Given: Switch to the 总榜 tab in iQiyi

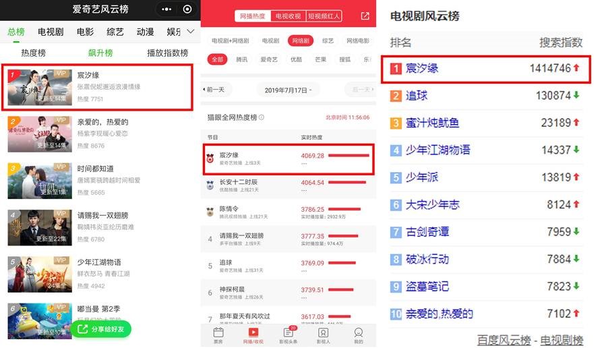Looking at the screenshot, I should coord(16,32).
